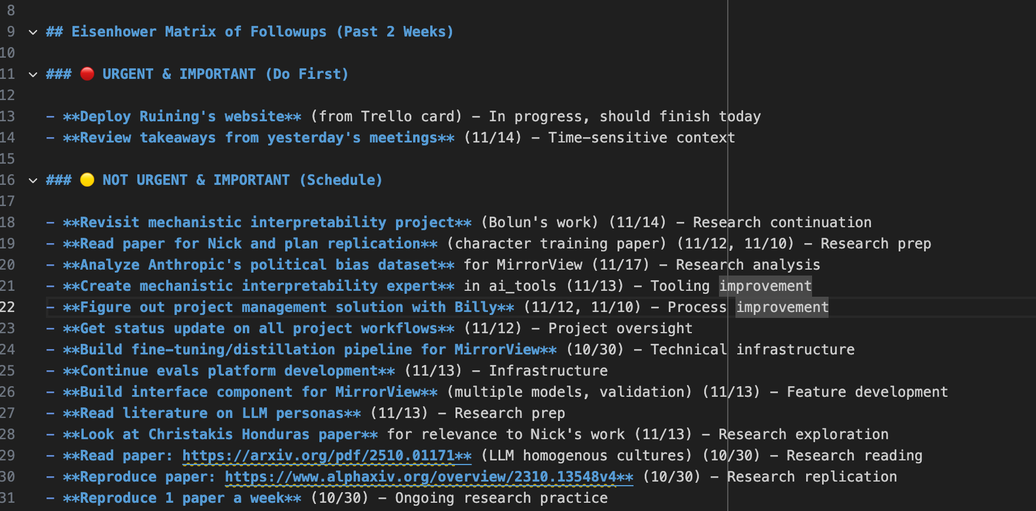Click line number 22 in gutter
This screenshot has width=1036, height=511.
tap(8, 307)
